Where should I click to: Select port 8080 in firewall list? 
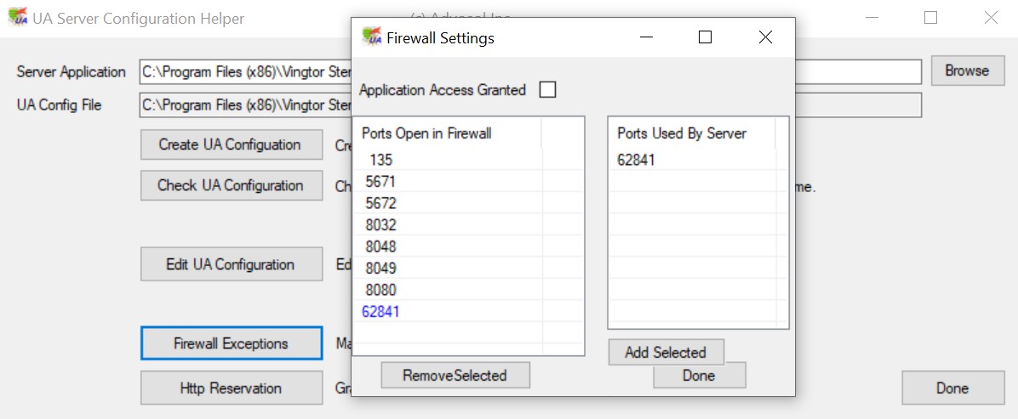pos(380,290)
